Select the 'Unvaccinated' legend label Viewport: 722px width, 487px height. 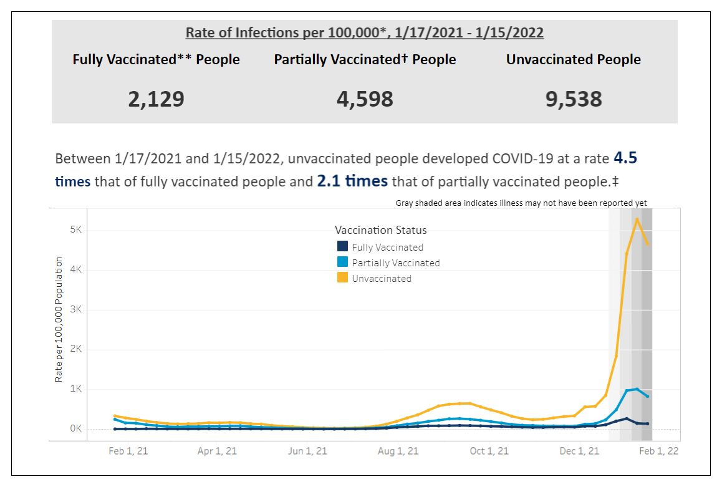[382, 279]
